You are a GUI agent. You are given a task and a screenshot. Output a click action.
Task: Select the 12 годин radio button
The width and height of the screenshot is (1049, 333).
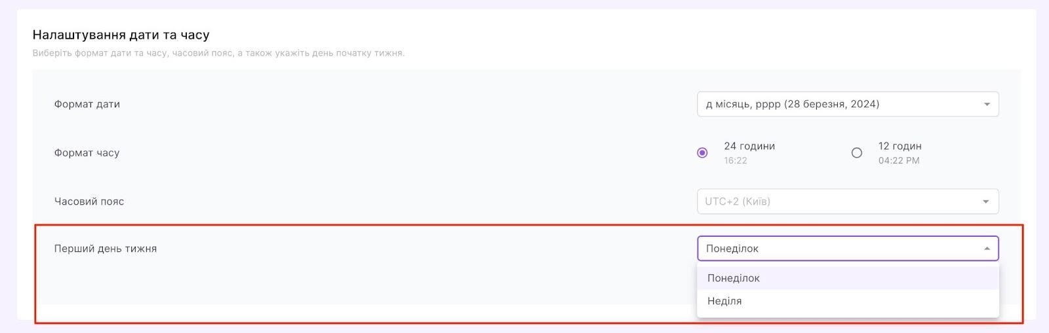[x=856, y=153]
